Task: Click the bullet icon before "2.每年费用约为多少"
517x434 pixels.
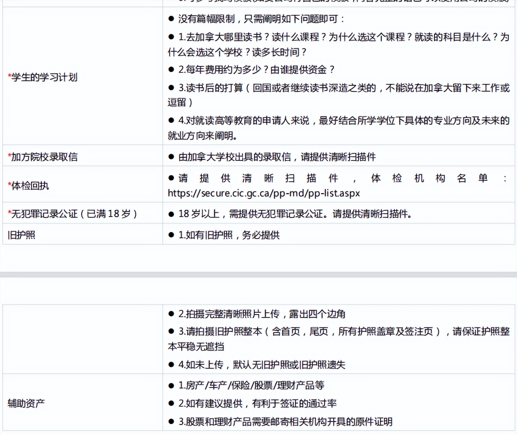Action: coord(170,70)
